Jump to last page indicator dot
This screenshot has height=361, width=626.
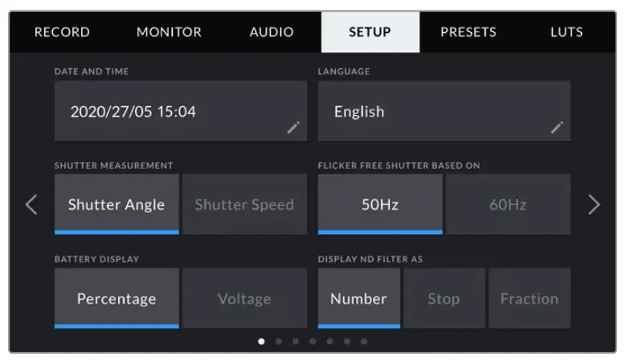click(364, 342)
